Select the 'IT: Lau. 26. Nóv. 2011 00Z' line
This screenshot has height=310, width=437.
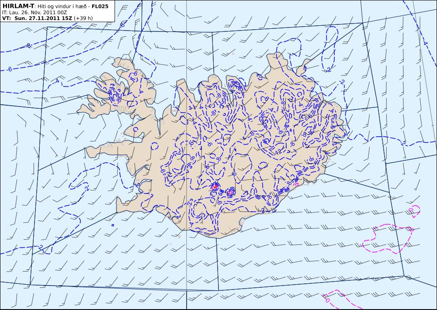pyautogui.click(x=34, y=13)
